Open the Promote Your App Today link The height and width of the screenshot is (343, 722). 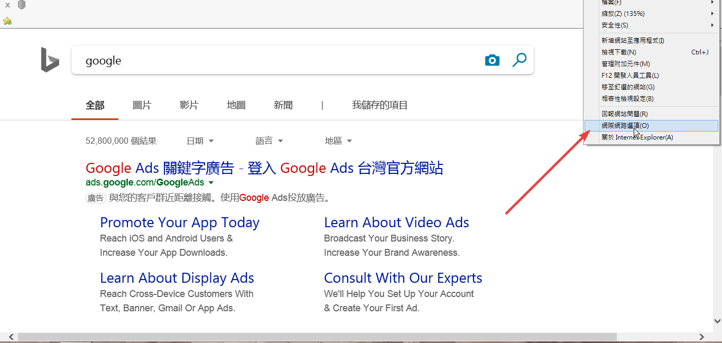(x=180, y=223)
